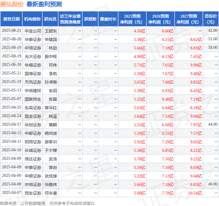Image resolution: width=219 pixels, height=206 pixels.
Task: Click the 报告日期 column header
Action: [11, 19]
